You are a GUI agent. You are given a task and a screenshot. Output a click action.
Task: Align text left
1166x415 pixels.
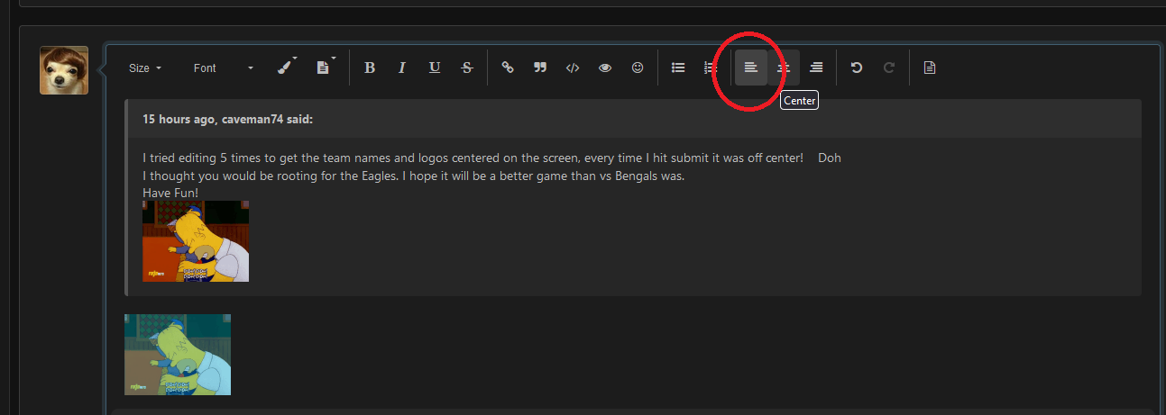pyautogui.click(x=751, y=68)
